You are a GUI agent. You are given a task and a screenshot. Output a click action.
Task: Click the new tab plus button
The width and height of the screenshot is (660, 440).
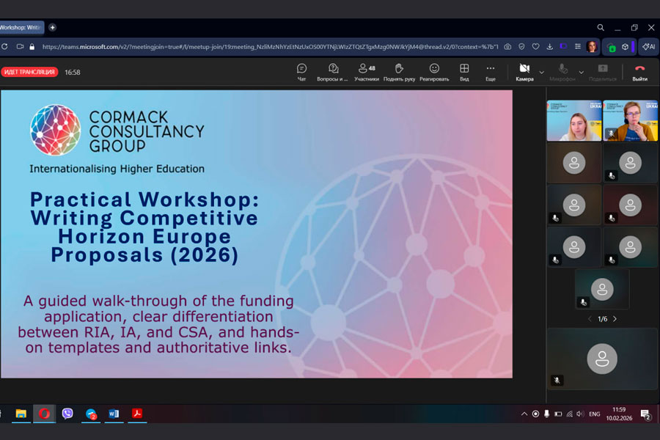pos(52,27)
